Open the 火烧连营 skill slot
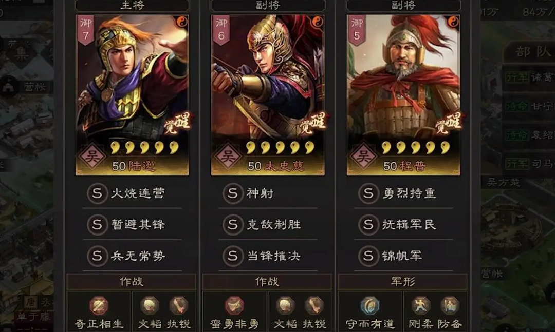The width and height of the screenshot is (555, 332). tap(132, 193)
